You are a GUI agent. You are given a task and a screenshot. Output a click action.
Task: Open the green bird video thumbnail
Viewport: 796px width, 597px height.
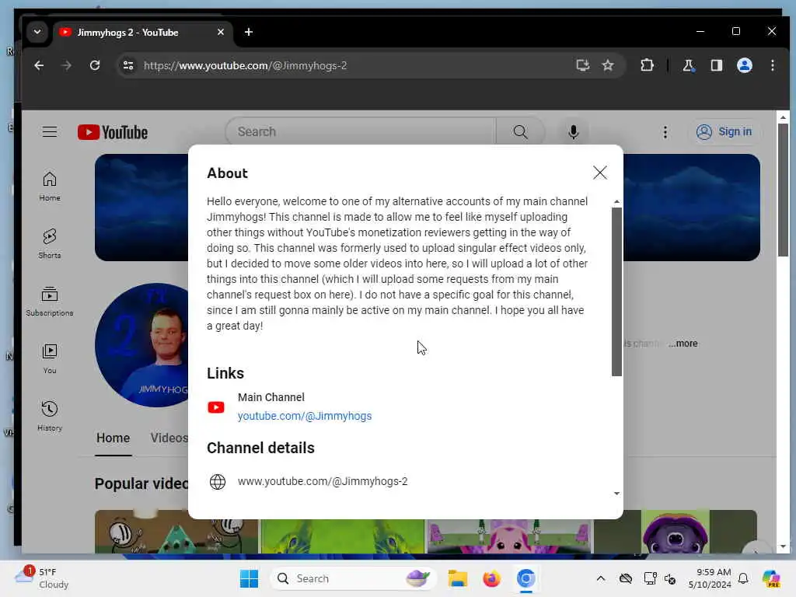[343, 536]
